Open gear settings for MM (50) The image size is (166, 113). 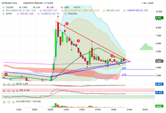(18, 14)
